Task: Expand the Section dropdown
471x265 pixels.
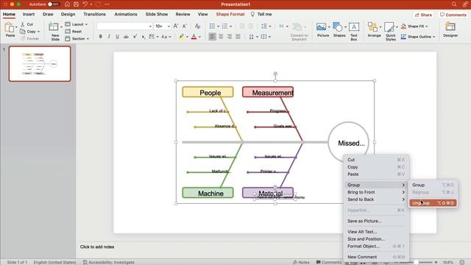Action: (88, 39)
